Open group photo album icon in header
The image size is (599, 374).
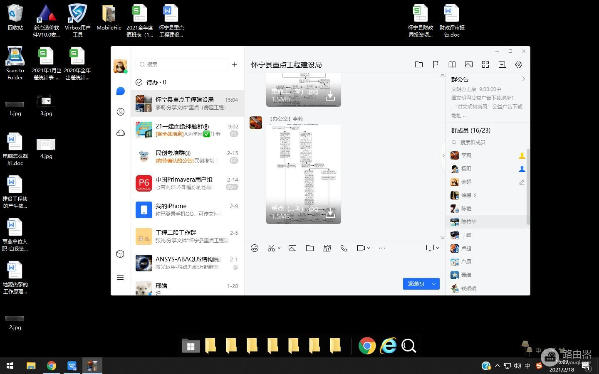[469, 64]
